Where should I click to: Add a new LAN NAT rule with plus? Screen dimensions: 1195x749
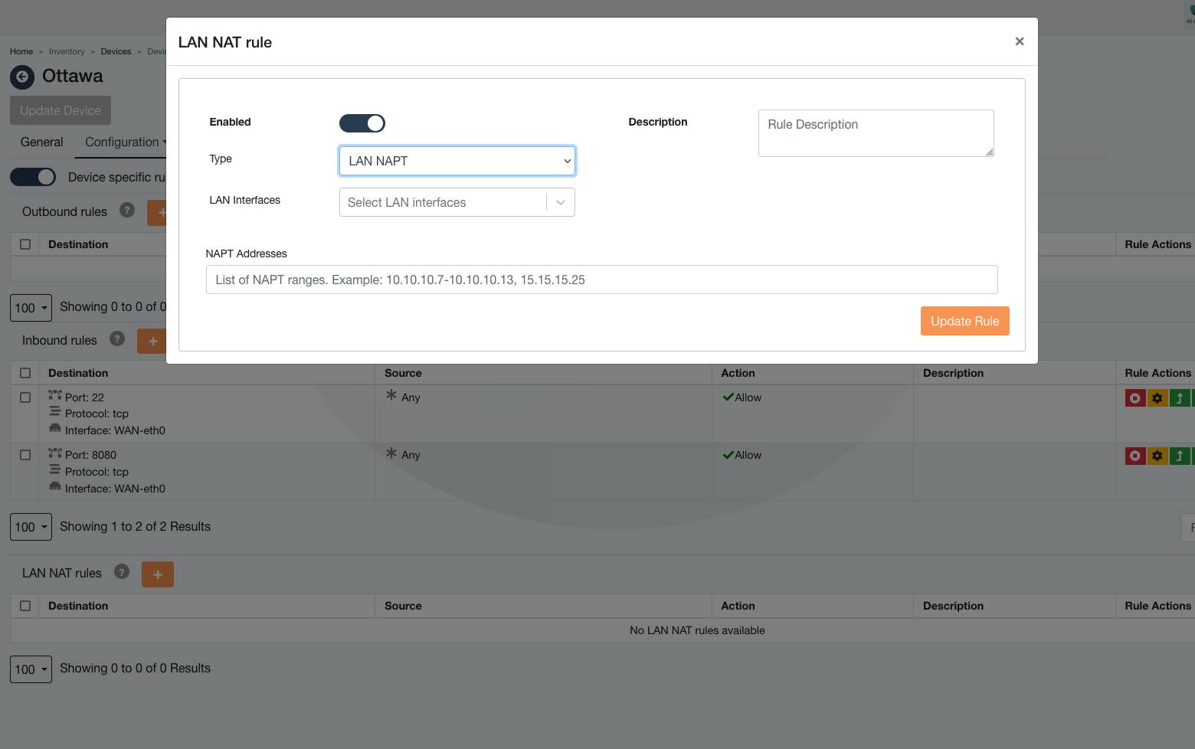point(158,574)
